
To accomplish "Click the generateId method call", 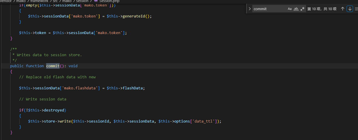I will click(x=133, y=16).
